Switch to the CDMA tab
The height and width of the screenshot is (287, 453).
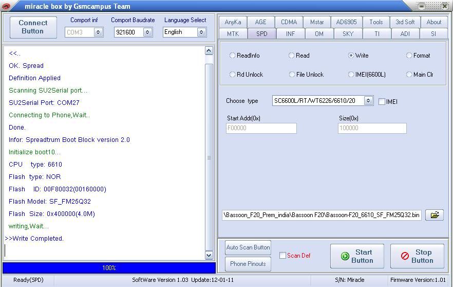click(x=289, y=22)
